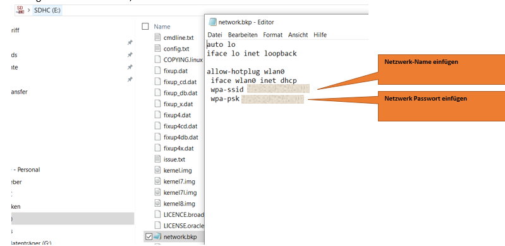Uncheck the network.bkp file checkbox
Image resolution: width=505 pixels, height=246 pixels.
click(149, 237)
